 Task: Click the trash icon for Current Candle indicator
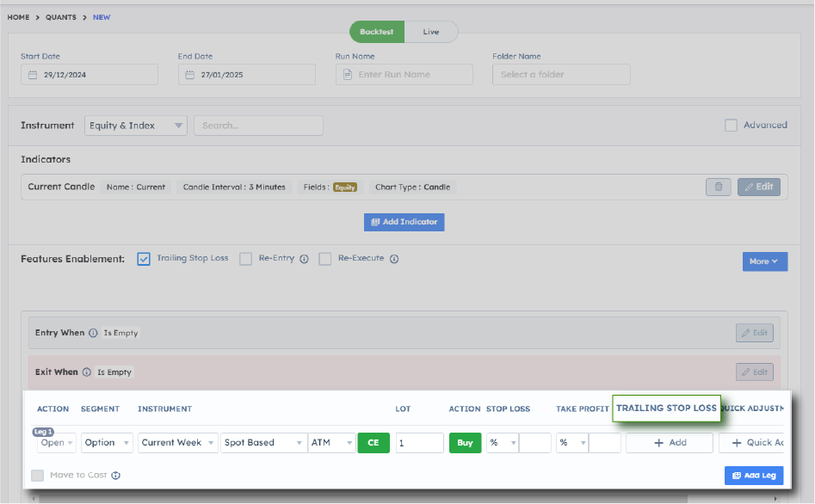[719, 187]
